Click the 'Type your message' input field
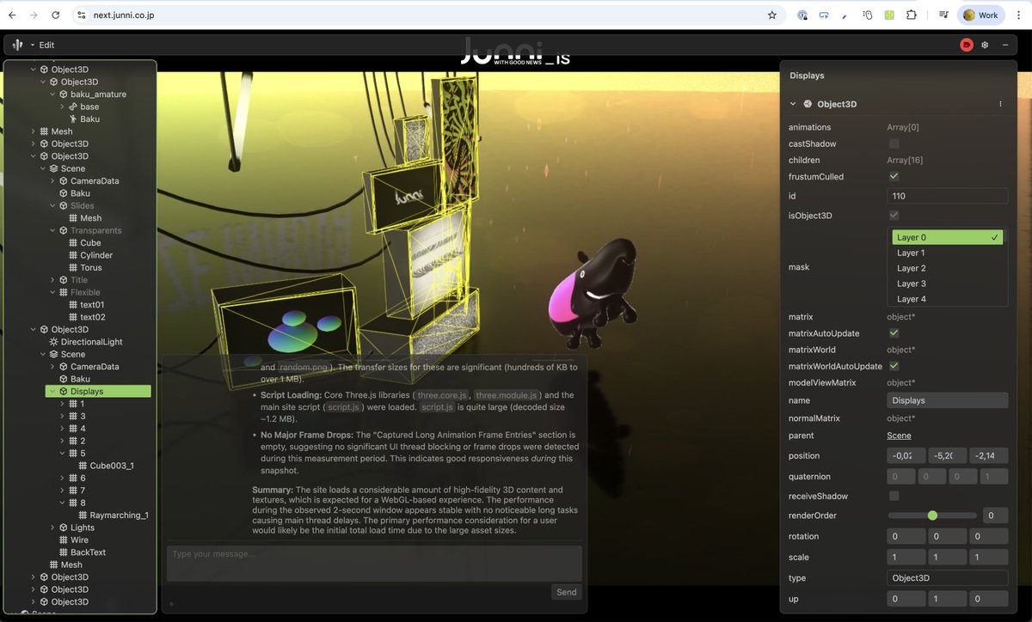 click(x=374, y=563)
